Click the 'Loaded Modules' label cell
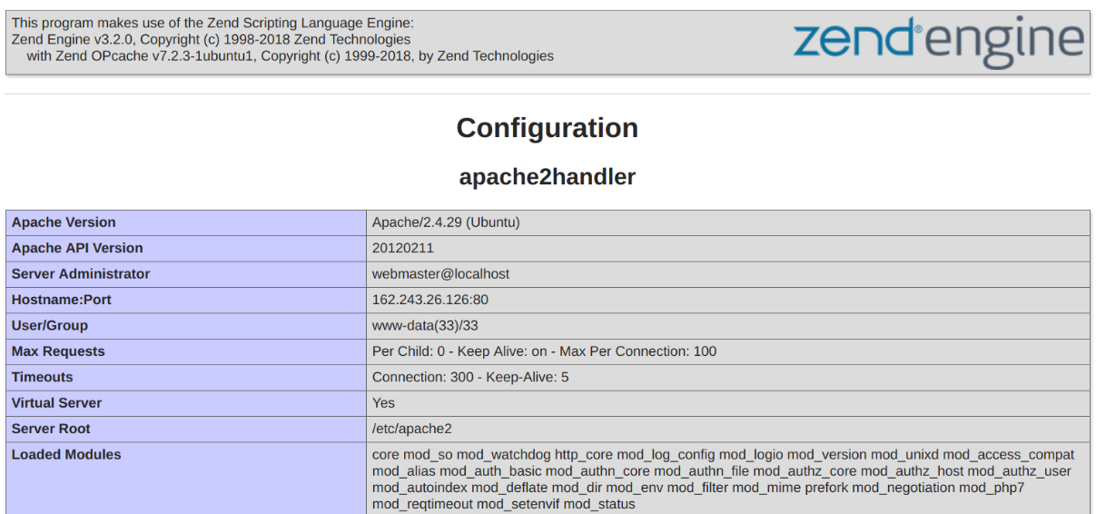 186,479
